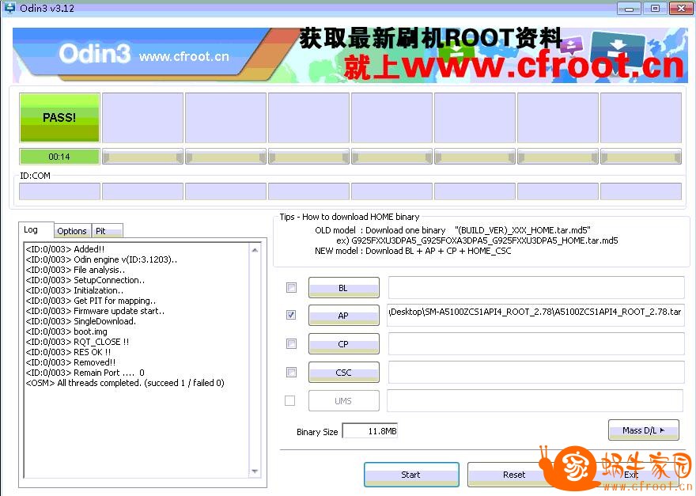Uncheck the AP checkbox
696x496 pixels.
coord(291,315)
